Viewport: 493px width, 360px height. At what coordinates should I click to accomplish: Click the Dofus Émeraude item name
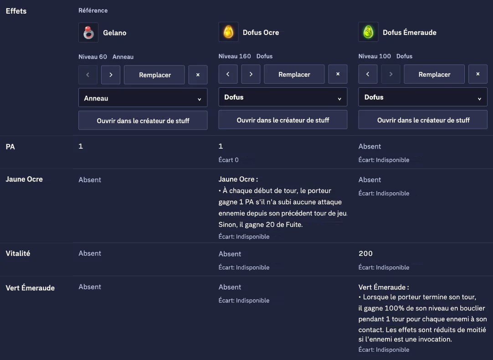[409, 32]
